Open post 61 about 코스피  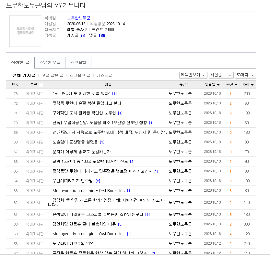tap(98, 215)
